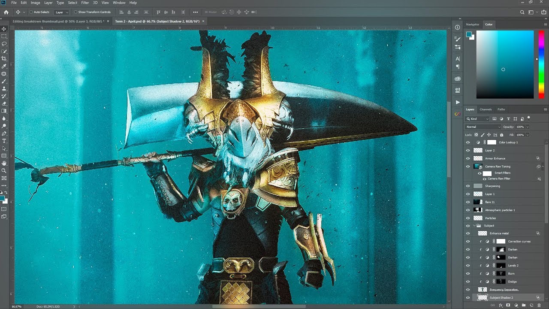The height and width of the screenshot is (309, 549).
Task: Select the Zoom tool
Action: coord(4,170)
